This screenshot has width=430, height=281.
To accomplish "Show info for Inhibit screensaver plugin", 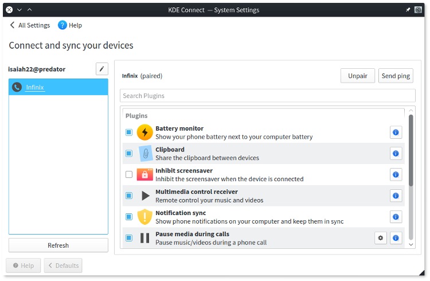I will point(396,174).
